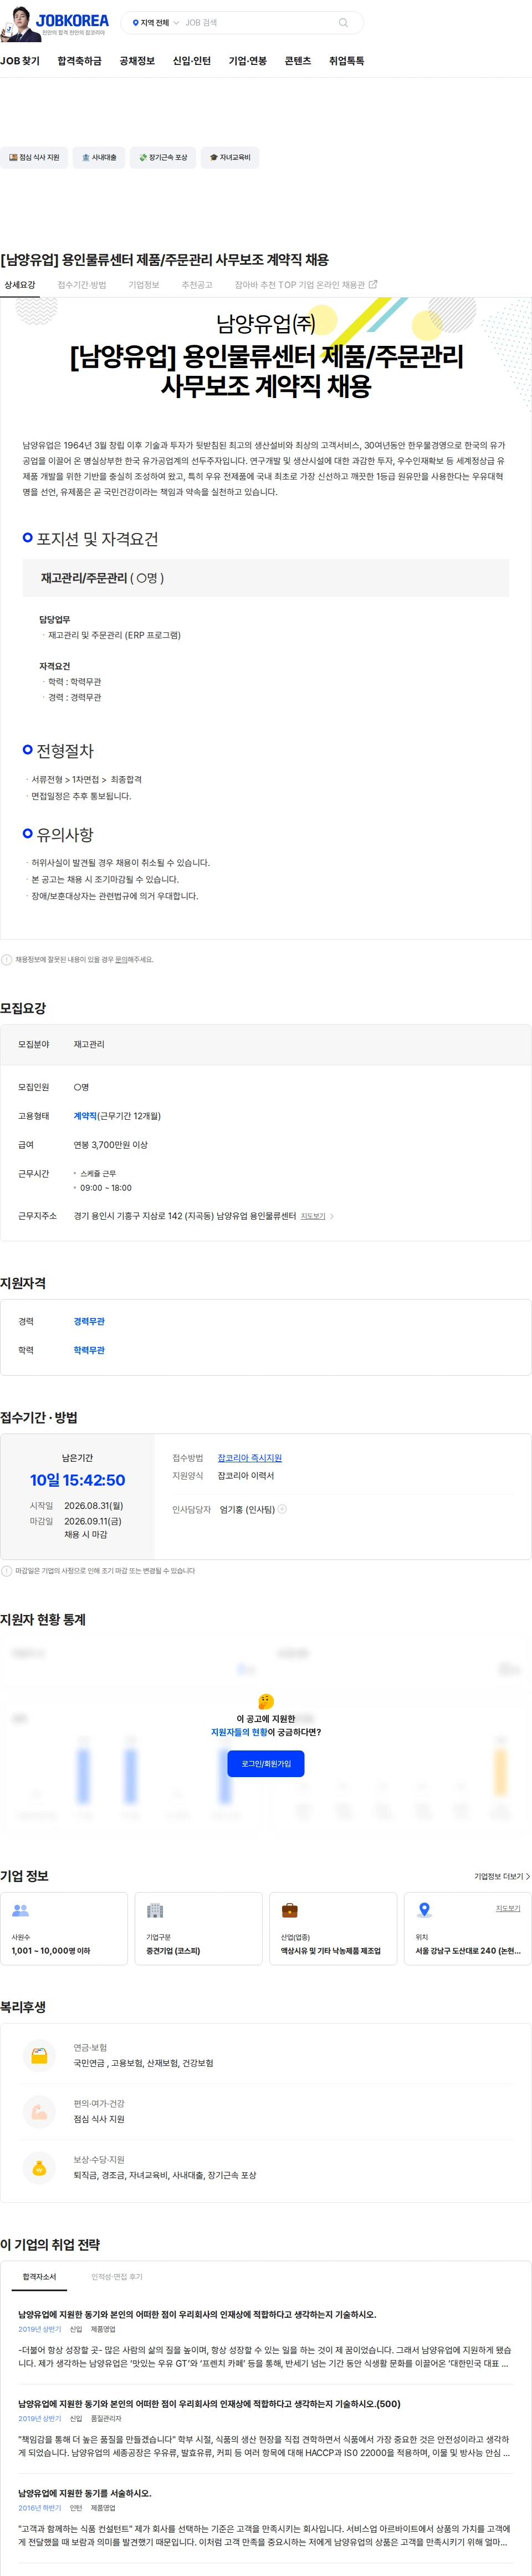
Task: Open 기업정보 더보기 link
Action: (x=502, y=1876)
